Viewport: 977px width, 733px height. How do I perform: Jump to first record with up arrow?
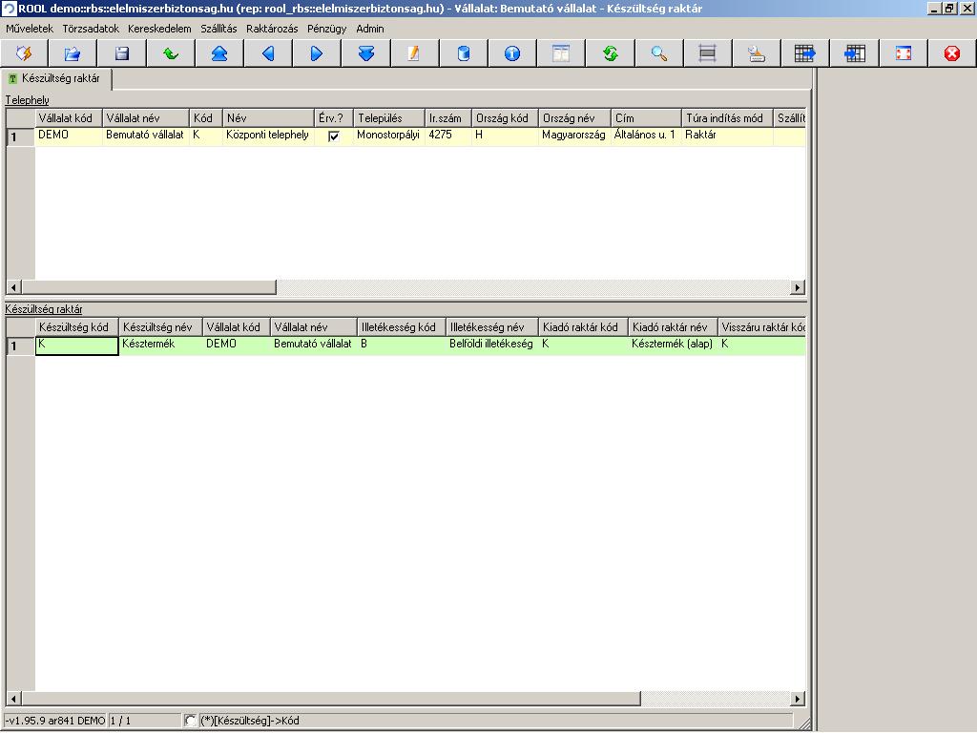pyautogui.click(x=219, y=53)
